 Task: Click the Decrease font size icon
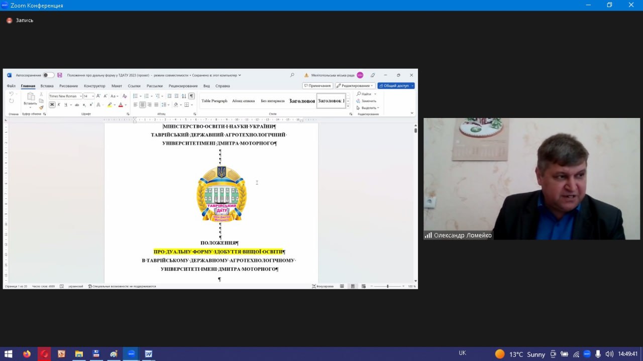[x=105, y=96]
